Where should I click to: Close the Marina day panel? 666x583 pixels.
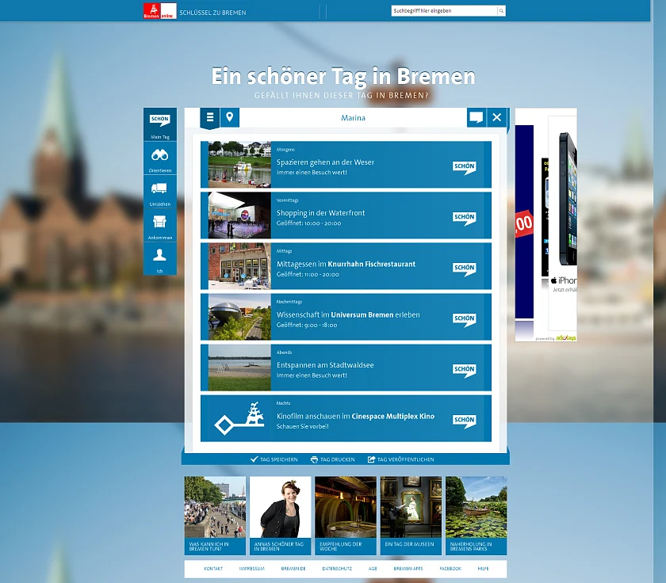pos(497,118)
